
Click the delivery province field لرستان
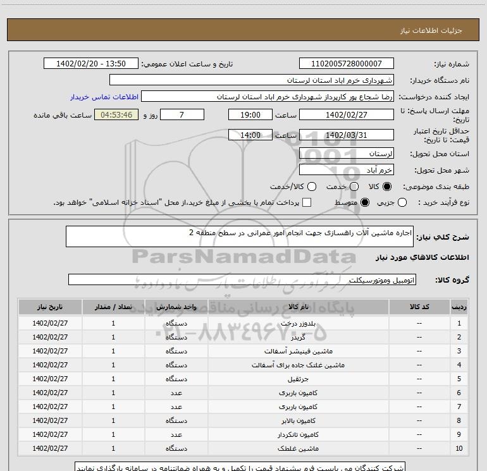(x=347, y=153)
